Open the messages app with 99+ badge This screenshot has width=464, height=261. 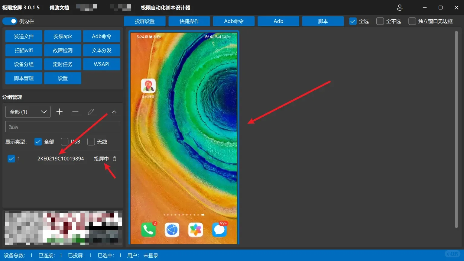(219, 230)
